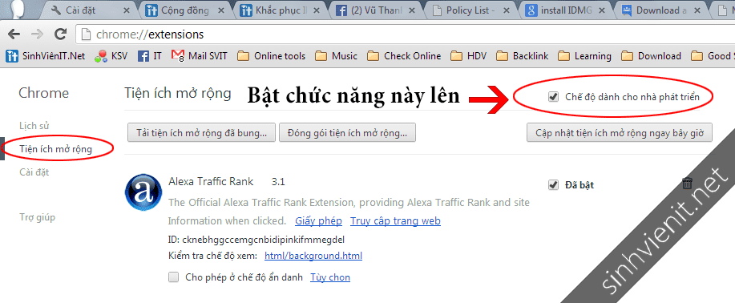Switch to the Cài đặt tab
Image resolution: width=735 pixels, height=303 pixels.
89,10
